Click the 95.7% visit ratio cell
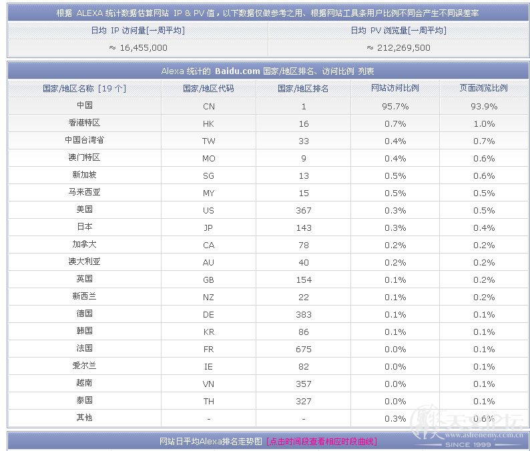Image resolution: width=530 pixels, height=451 pixels. [395, 107]
